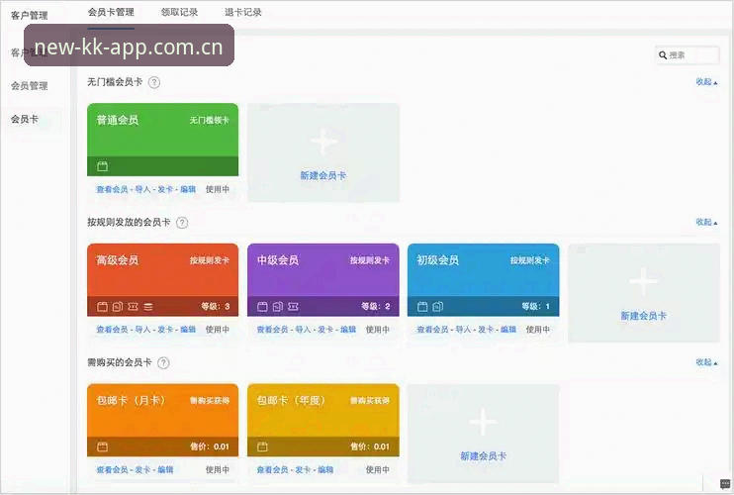Click the calendar icon on 初级会员 card
Image resolution: width=734 pixels, height=495 pixels.
point(422,307)
